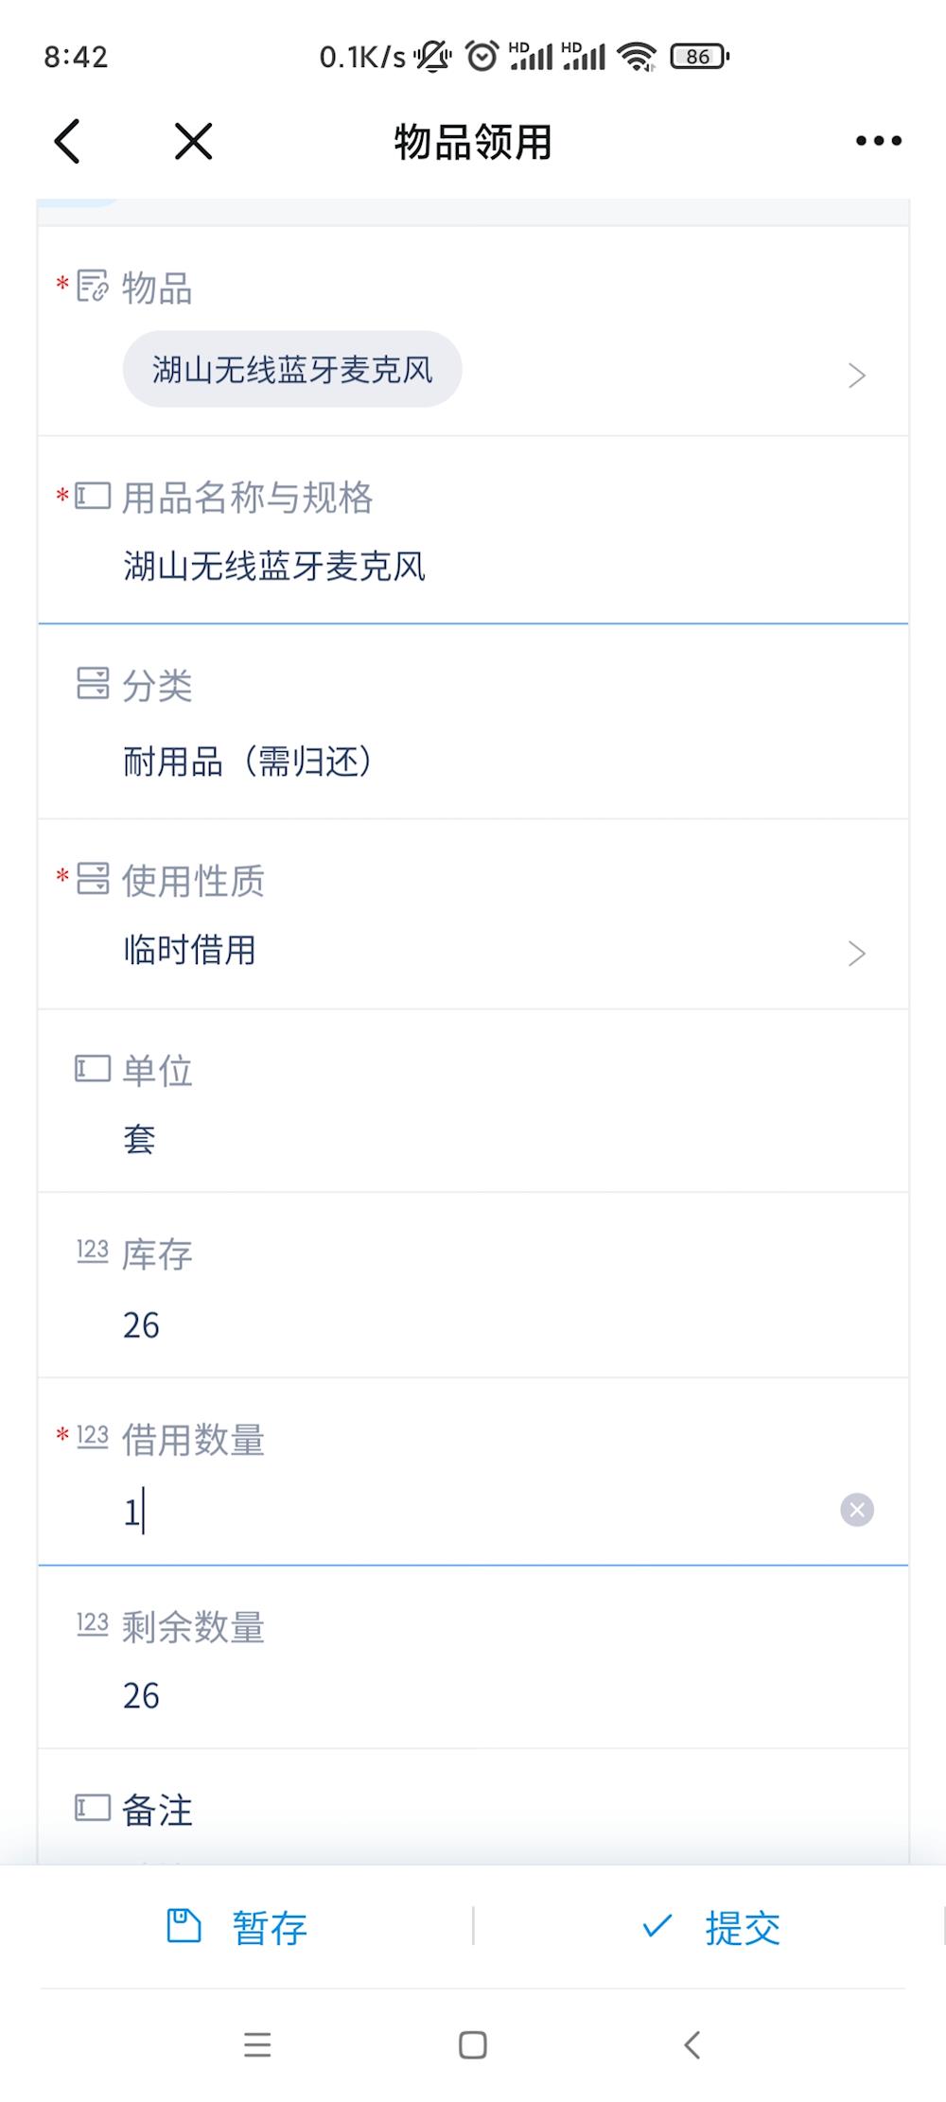Tap the 单位 field value 套

click(139, 1139)
